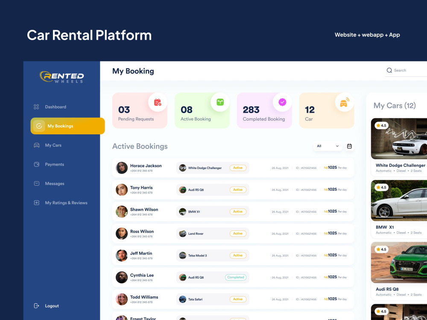Click the BMW X1 booking car thumbnail
Image resolution: width=427 pixels, height=320 pixels.
tap(182, 212)
